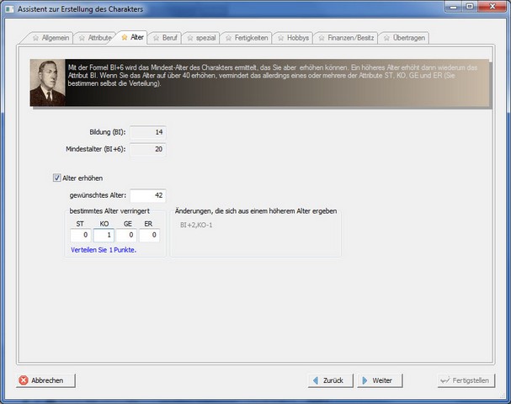Close the character wizard window

[492, 7]
